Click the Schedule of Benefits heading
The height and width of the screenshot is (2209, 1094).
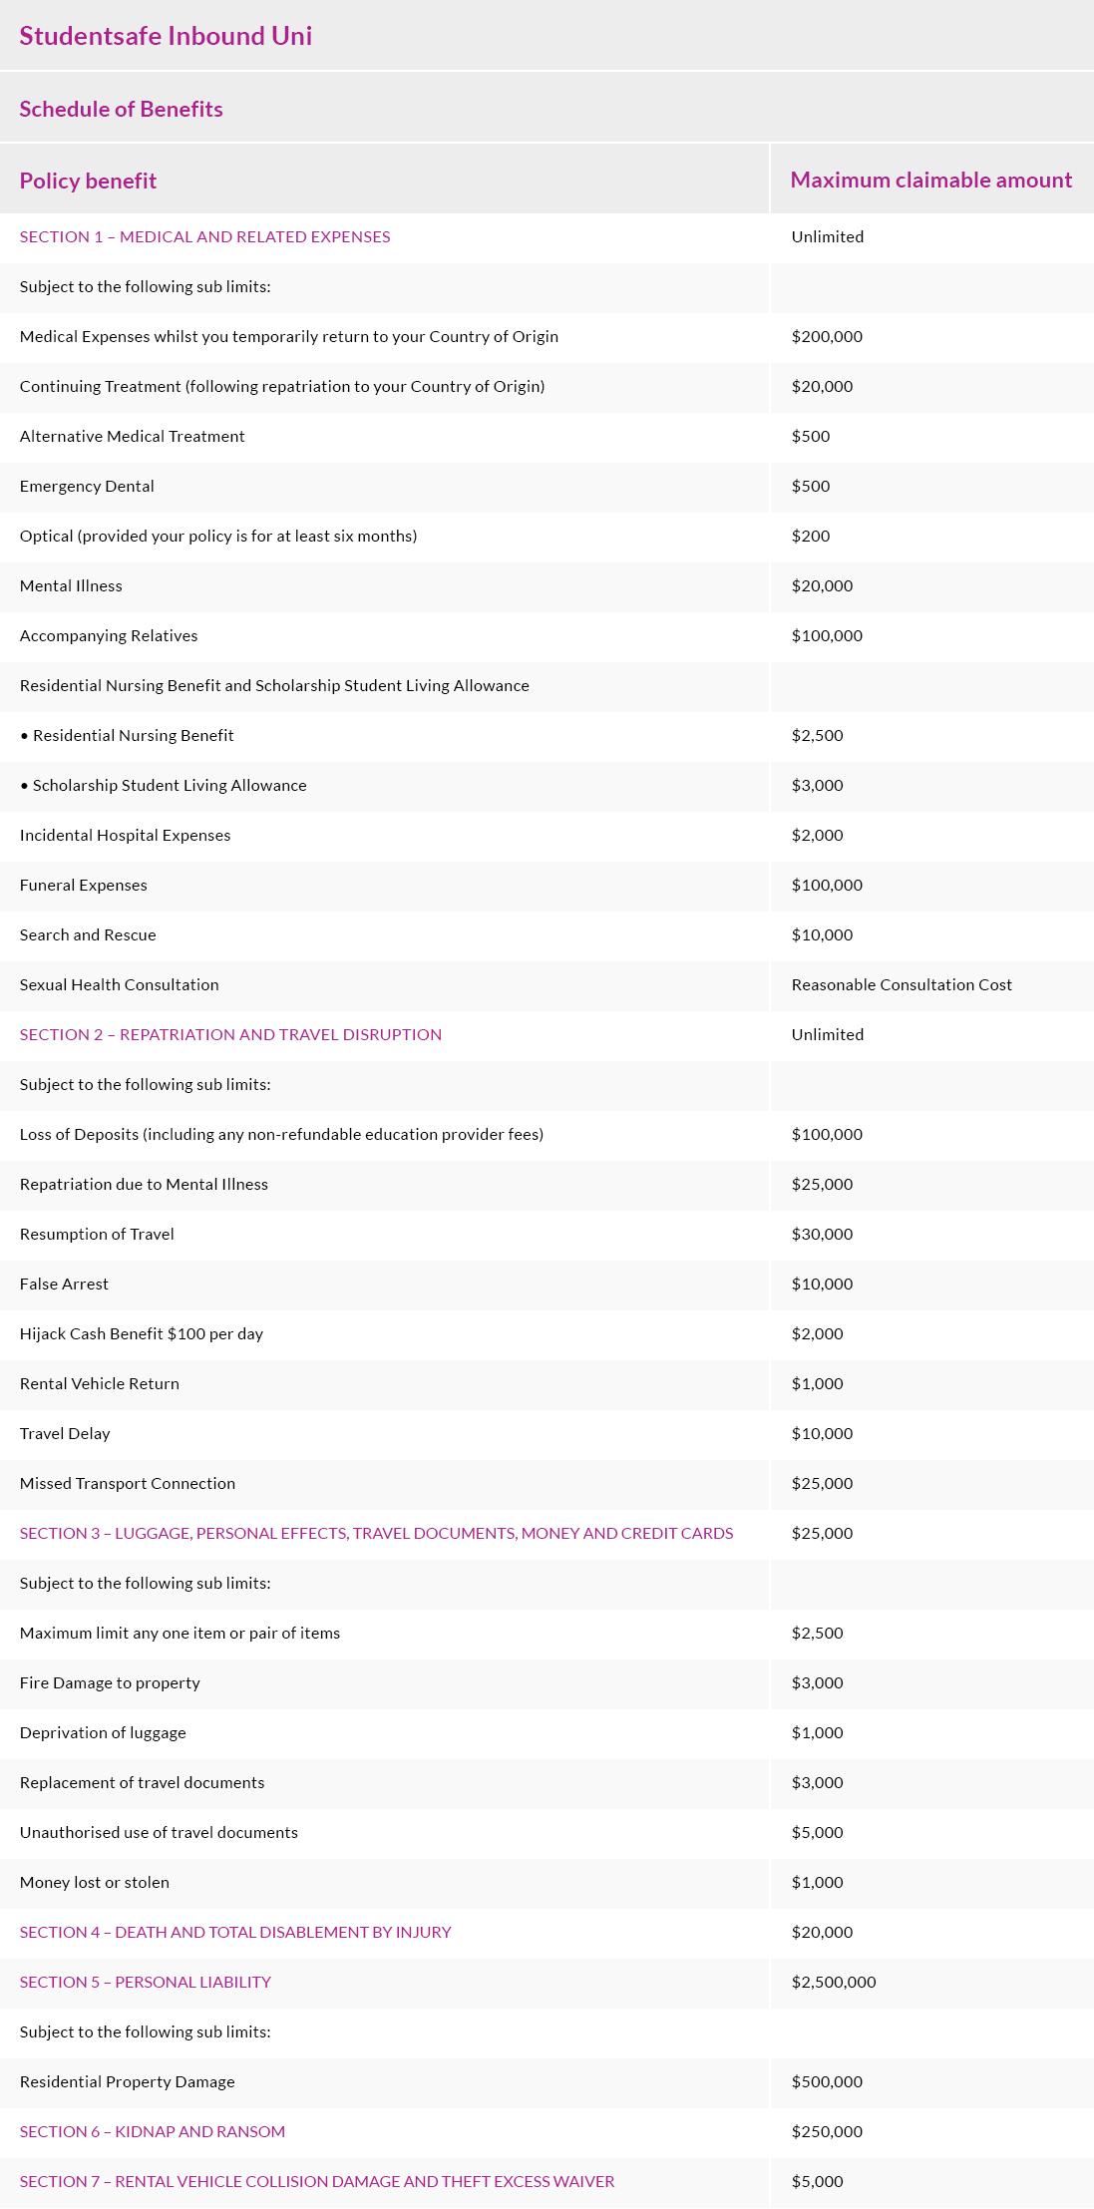click(x=121, y=109)
